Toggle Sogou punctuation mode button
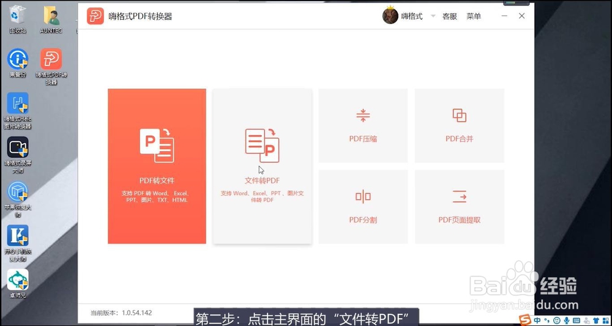The height and width of the screenshot is (326, 612). (548, 320)
